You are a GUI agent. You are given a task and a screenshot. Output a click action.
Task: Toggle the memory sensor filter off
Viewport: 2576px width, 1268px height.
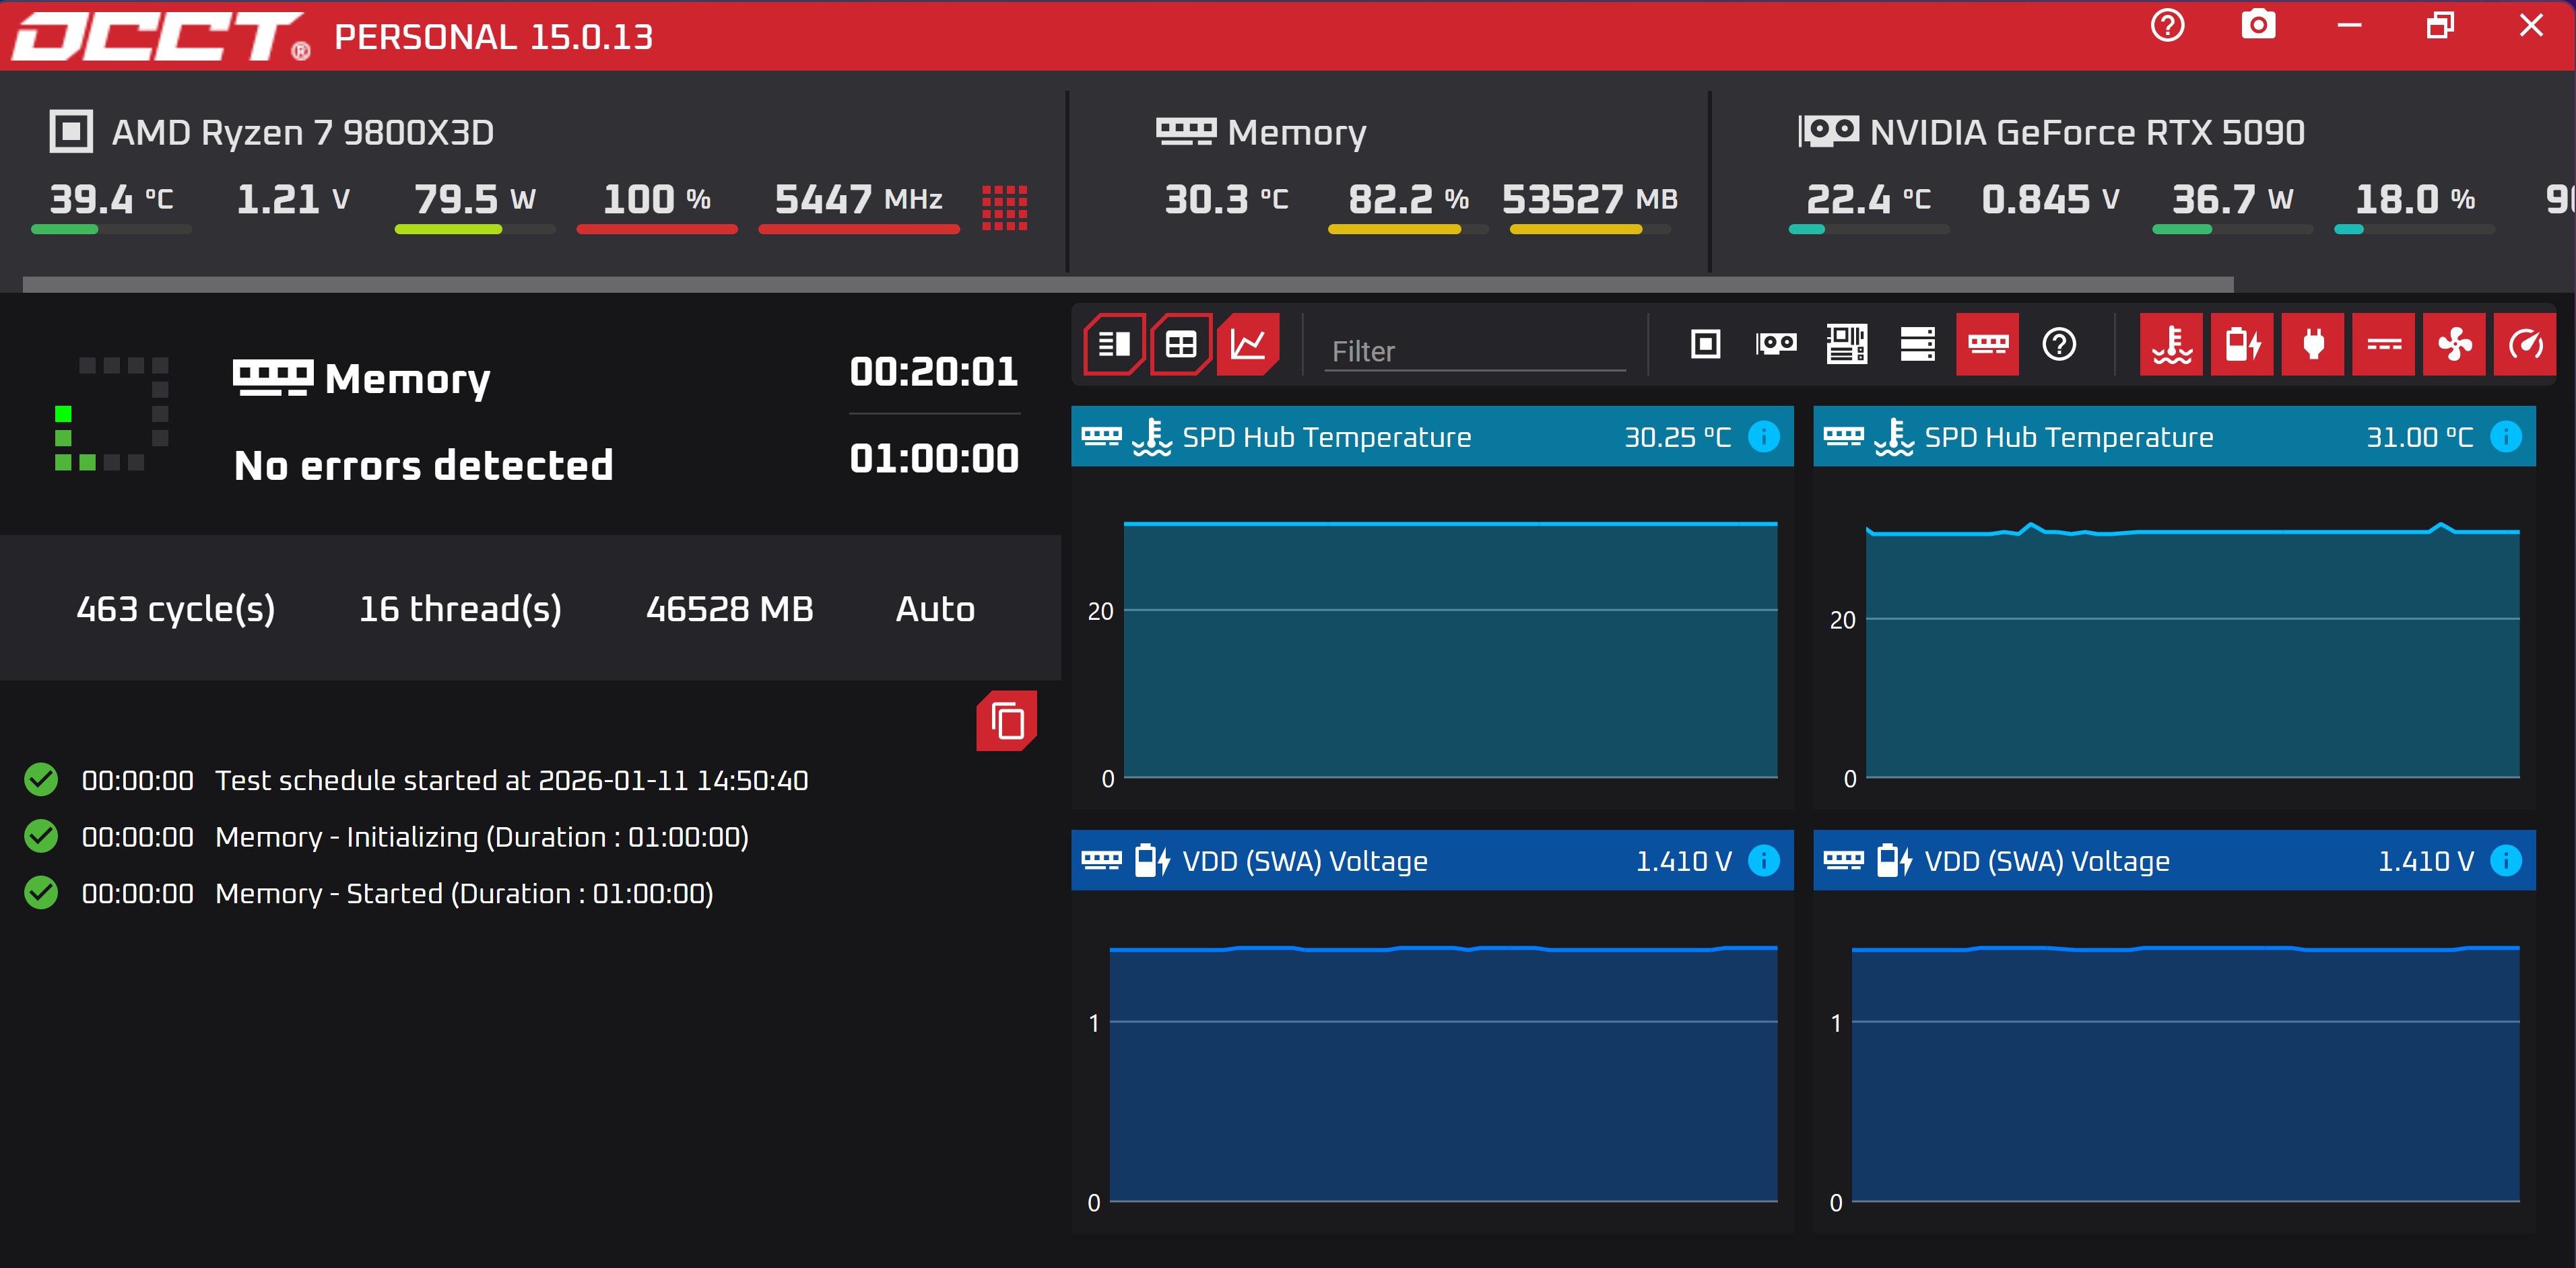point(1987,345)
